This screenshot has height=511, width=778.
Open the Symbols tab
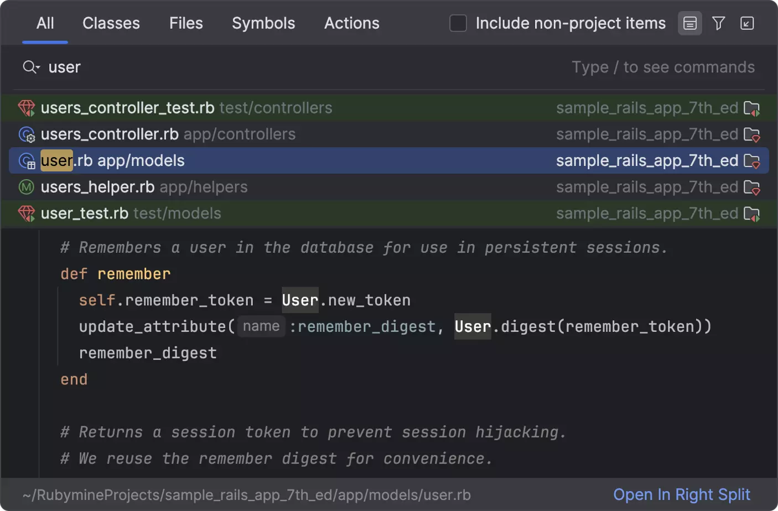(263, 23)
